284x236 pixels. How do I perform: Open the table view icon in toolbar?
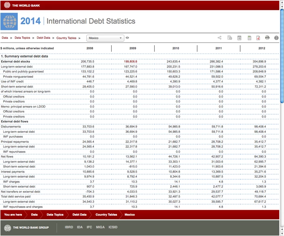click(x=239, y=38)
